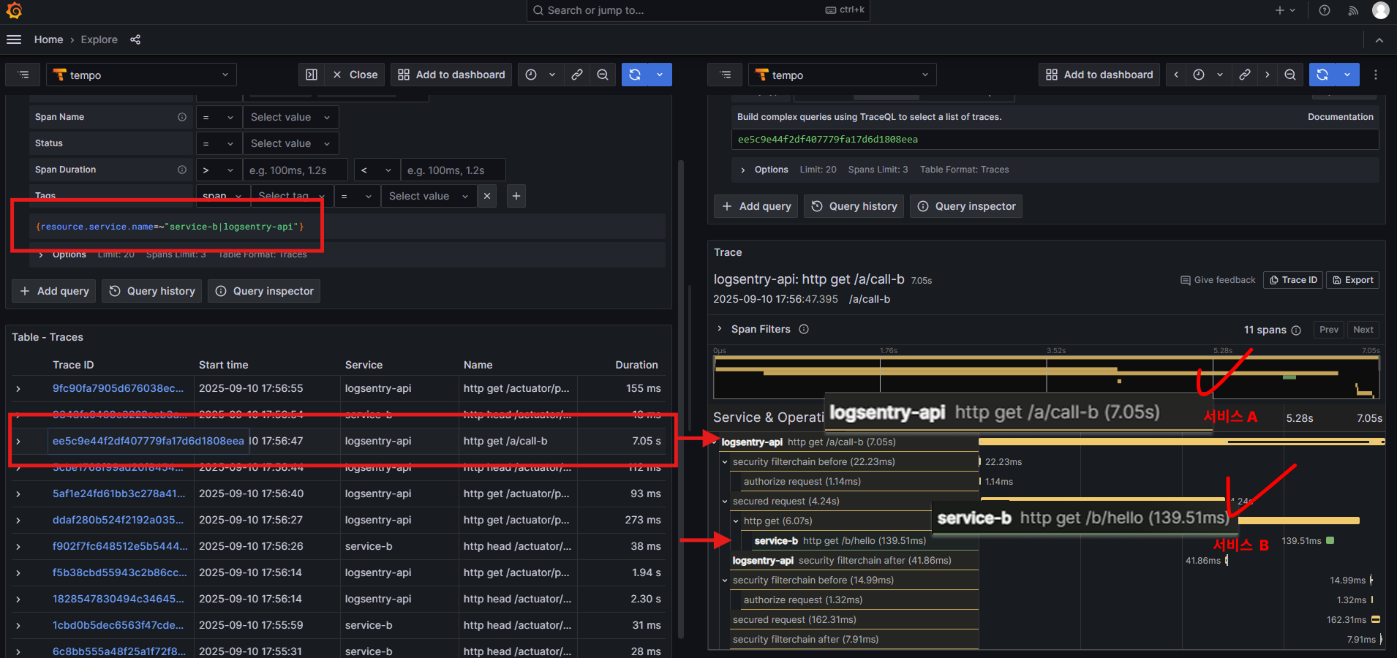Image resolution: width=1397 pixels, height=658 pixels.
Task: Click left pane Add to dashboard
Action: pyautogui.click(x=452, y=75)
